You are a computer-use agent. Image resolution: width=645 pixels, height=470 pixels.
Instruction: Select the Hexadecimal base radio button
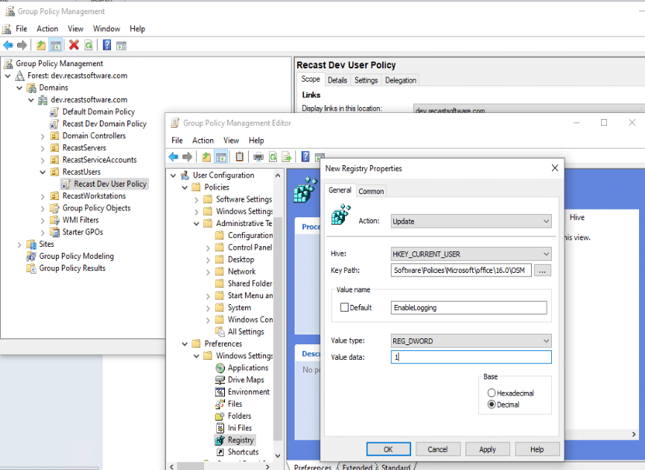point(491,391)
